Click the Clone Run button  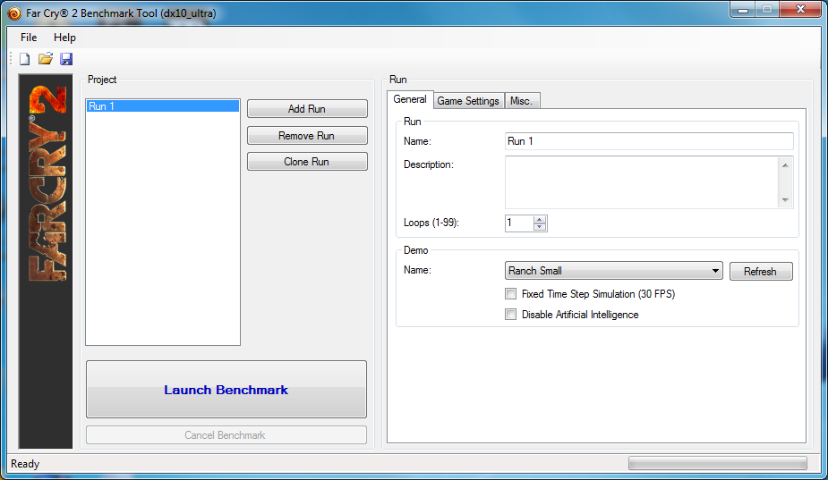click(x=307, y=162)
